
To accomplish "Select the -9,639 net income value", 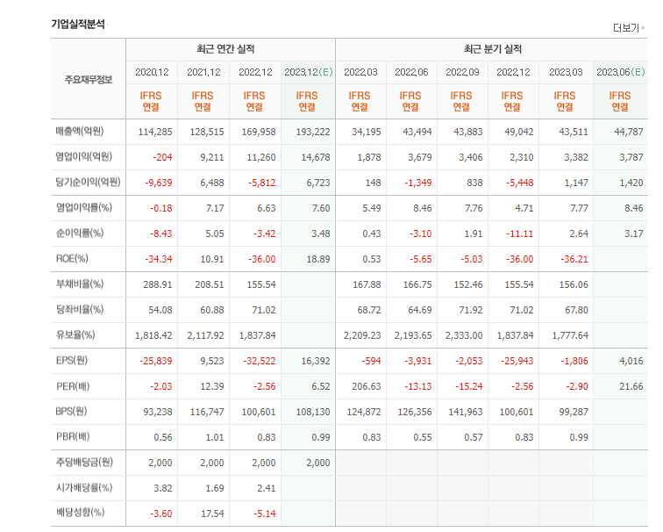I will point(159,183).
